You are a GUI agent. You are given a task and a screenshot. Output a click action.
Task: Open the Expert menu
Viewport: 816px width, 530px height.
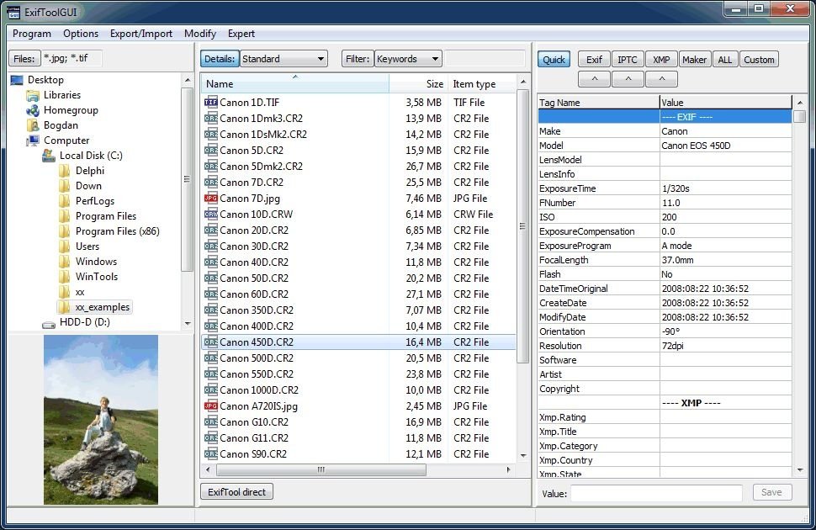pyautogui.click(x=241, y=34)
